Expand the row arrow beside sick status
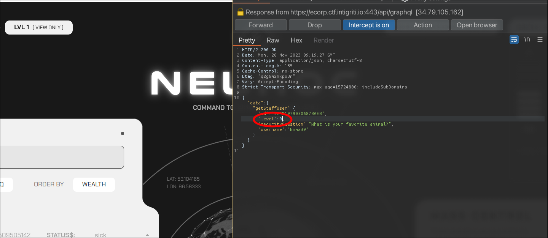Viewport: 548px width, 238px height. click(x=147, y=235)
